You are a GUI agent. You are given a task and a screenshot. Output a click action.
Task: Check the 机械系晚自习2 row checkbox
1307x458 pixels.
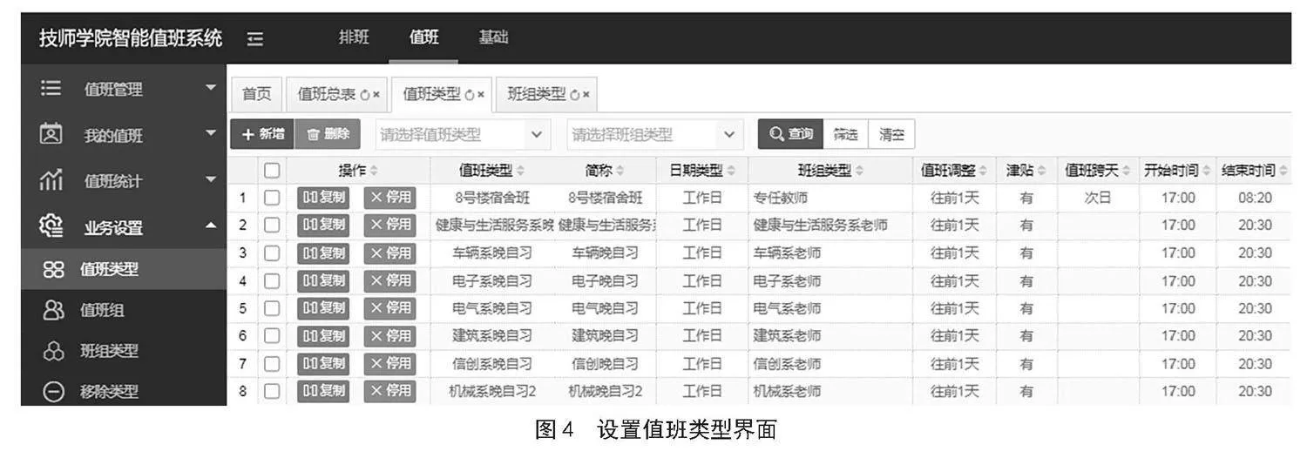tap(272, 392)
